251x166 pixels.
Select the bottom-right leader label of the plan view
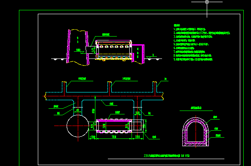[154, 137]
